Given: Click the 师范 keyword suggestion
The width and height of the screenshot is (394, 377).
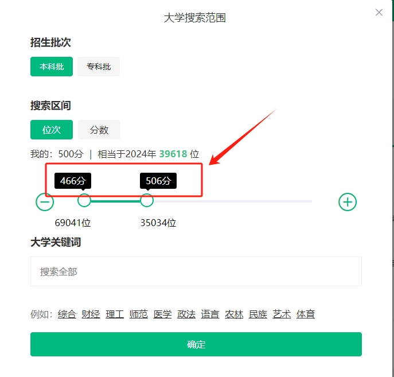Looking at the screenshot, I should pyautogui.click(x=138, y=314).
